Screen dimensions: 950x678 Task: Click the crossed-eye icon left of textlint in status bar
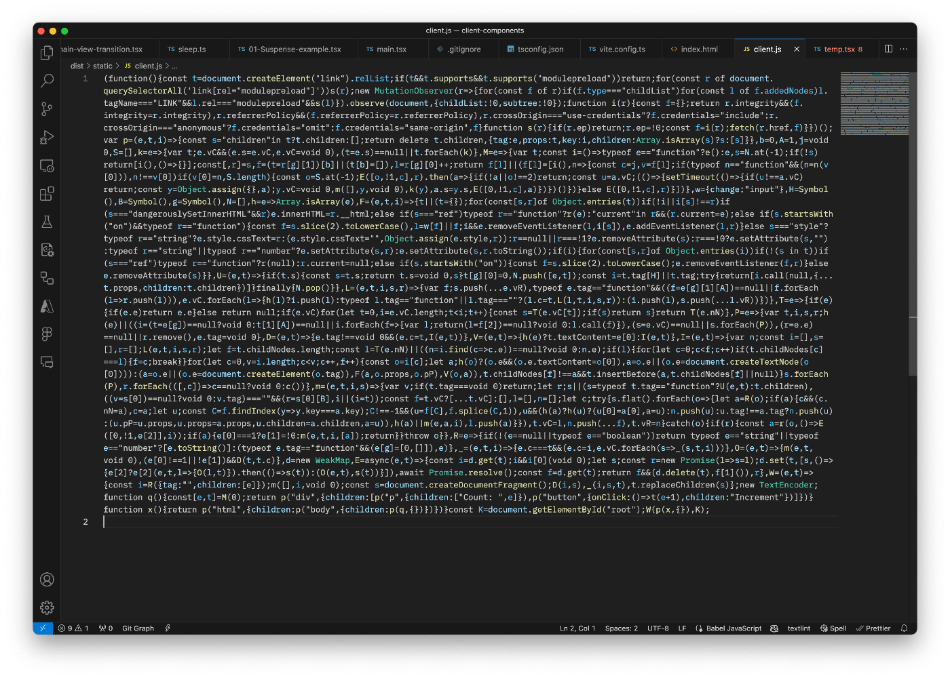click(774, 629)
